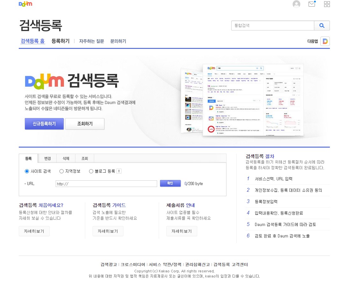
Task: Click the 확인 button next to URL
Action: tap(170, 183)
